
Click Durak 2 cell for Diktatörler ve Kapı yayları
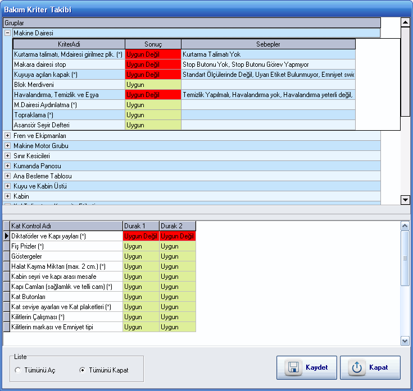178,236
